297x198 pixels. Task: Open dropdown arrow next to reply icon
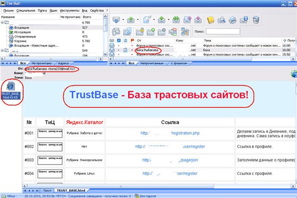coord(168,20)
